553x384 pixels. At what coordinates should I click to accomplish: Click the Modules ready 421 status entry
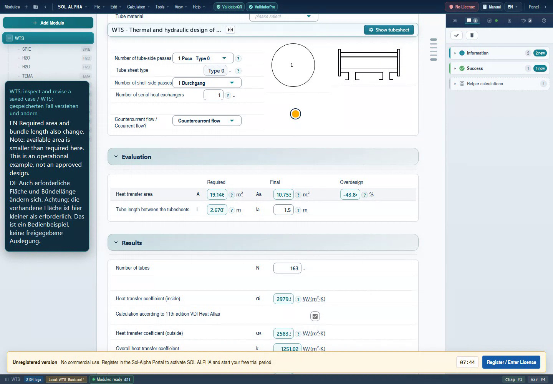[x=111, y=379]
